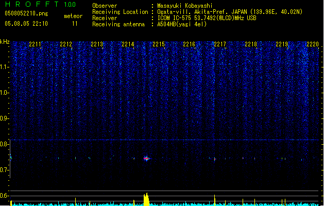Image resolution: width=324 pixels, height=206 pixels.
Task: Click the HROFFT 1.0.0 title text
Action: pos(40,4)
